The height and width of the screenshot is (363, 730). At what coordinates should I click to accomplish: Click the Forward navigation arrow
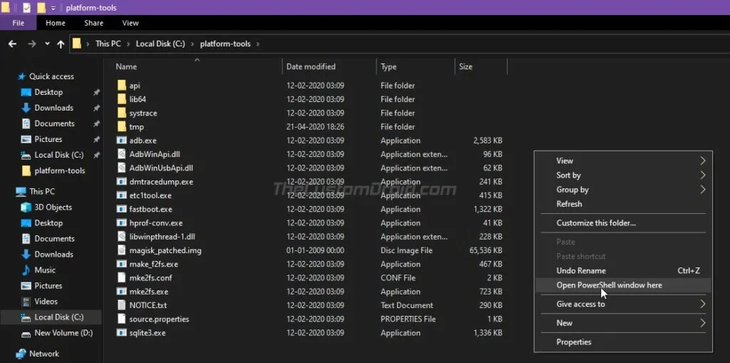pos(31,44)
